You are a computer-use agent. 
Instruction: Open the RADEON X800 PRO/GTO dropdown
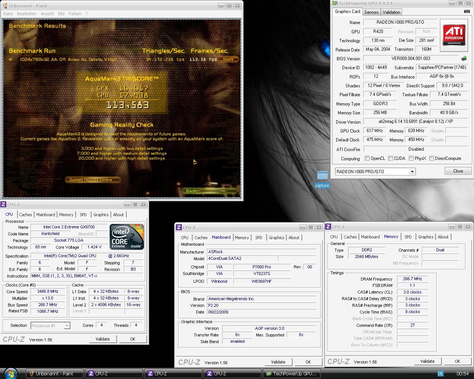coord(412,172)
